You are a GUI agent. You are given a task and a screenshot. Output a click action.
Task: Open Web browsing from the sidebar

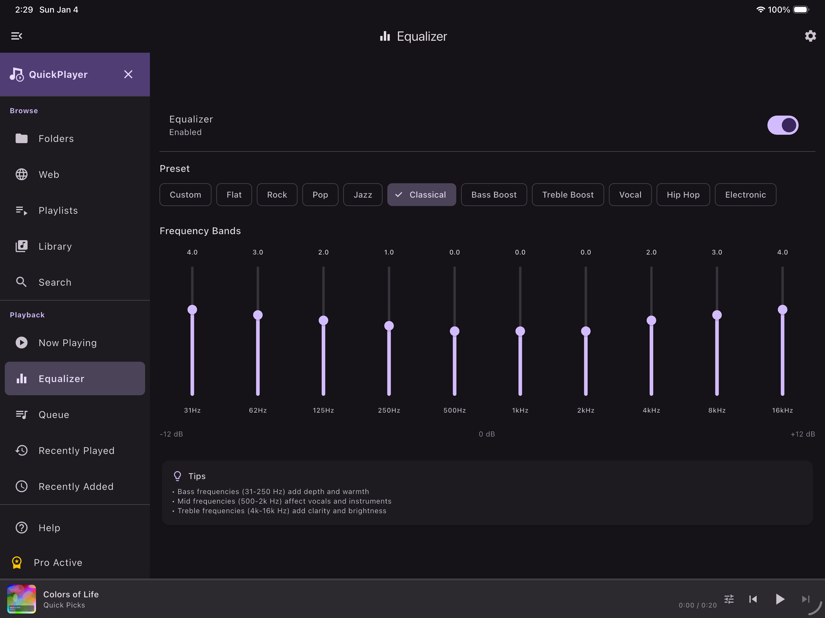click(x=49, y=174)
